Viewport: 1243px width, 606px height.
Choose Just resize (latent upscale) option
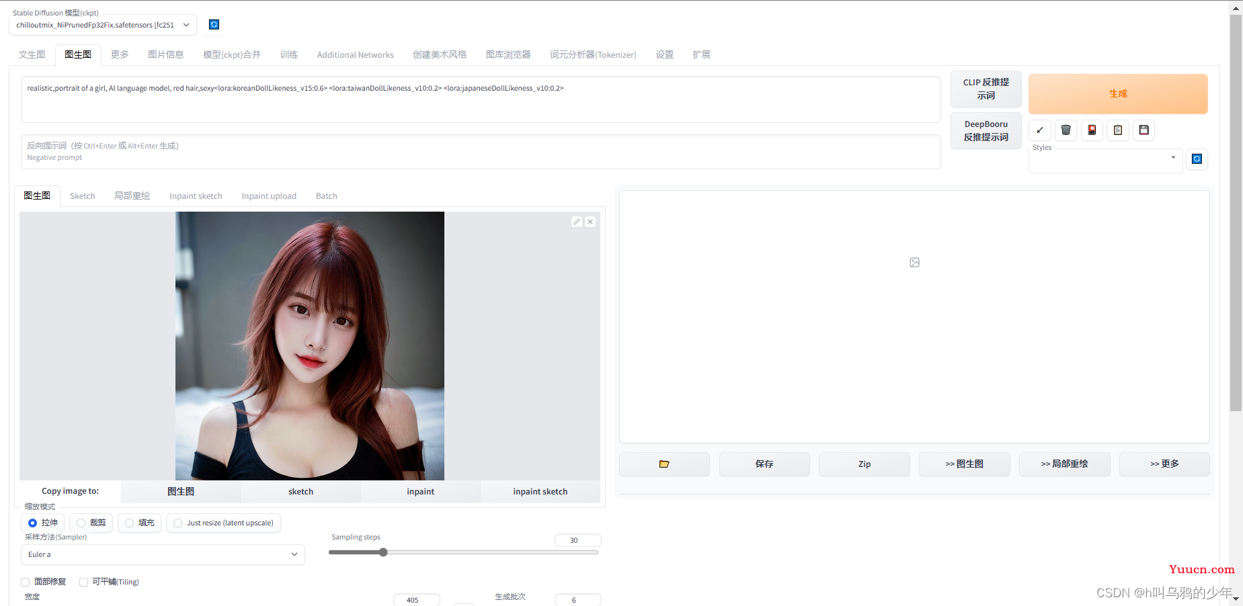click(x=224, y=523)
